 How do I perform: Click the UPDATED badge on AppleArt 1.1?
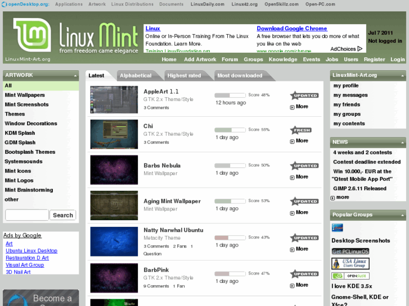pos(304,95)
